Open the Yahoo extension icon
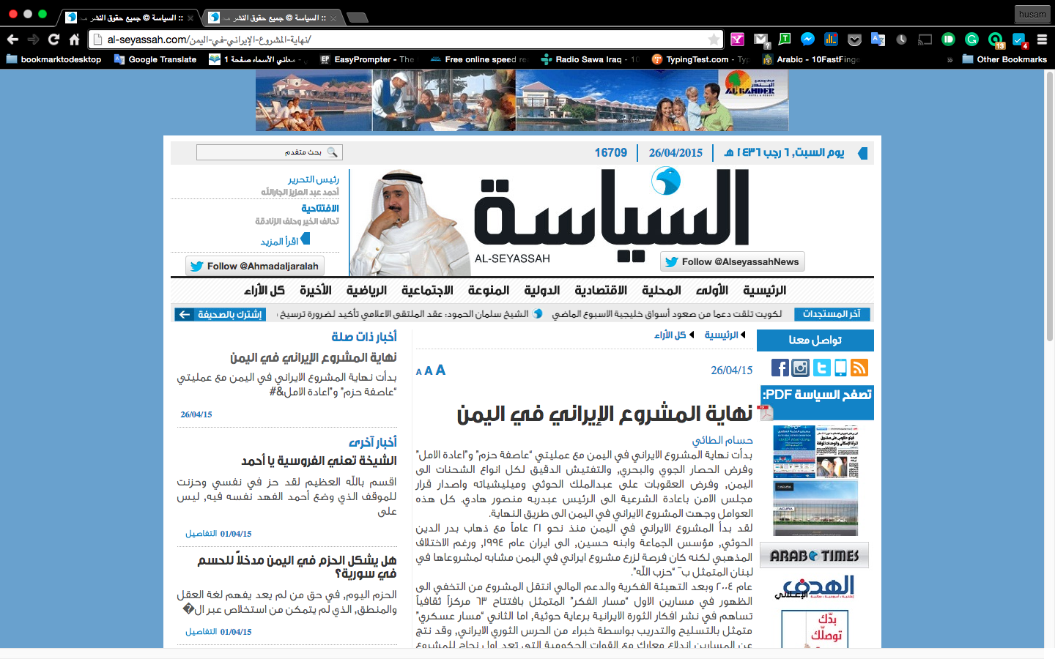1055x659 pixels. [x=737, y=40]
